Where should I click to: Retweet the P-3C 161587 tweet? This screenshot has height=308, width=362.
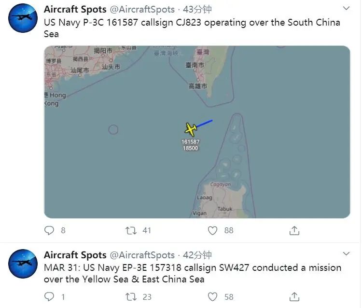(131, 231)
